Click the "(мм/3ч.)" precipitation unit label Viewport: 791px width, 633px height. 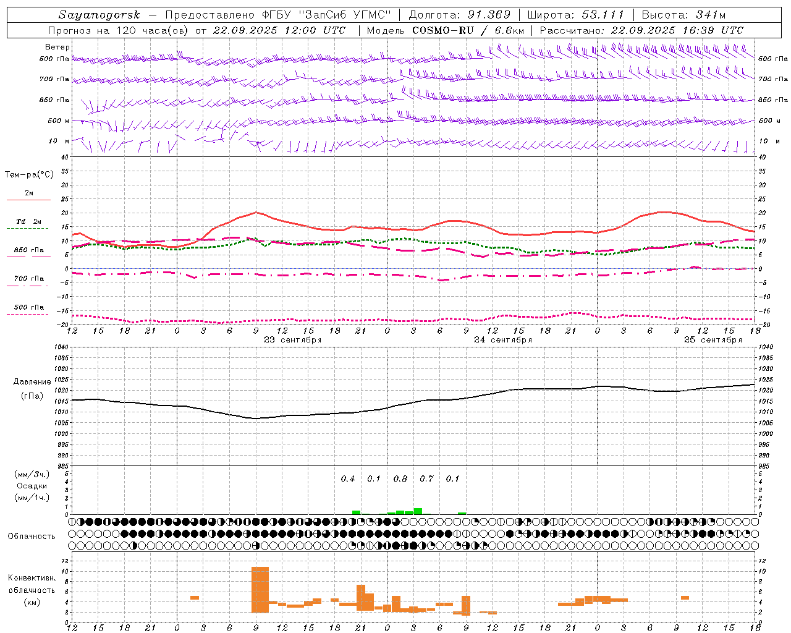coord(32,474)
